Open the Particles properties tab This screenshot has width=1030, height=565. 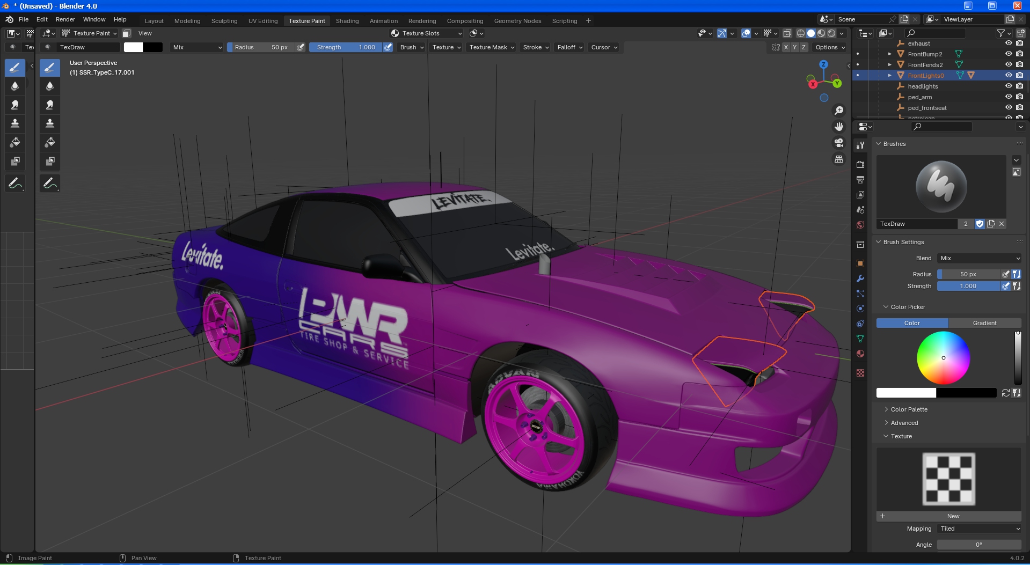860,293
